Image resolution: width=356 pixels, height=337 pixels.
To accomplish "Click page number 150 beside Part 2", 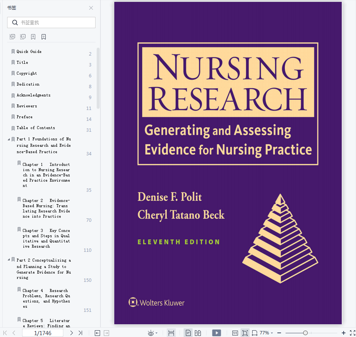I will coord(87,280).
